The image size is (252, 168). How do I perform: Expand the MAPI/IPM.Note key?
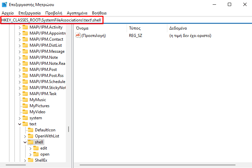pyautogui.click(x=19, y=58)
